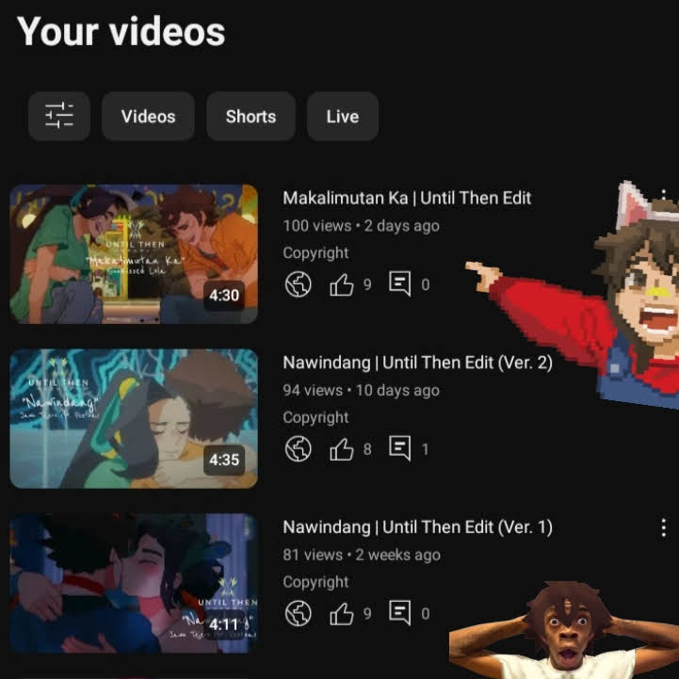Viewport: 679px width, 679px height.
Task: Open comments icon for Nawindang Ver. 1
Action: tap(400, 614)
